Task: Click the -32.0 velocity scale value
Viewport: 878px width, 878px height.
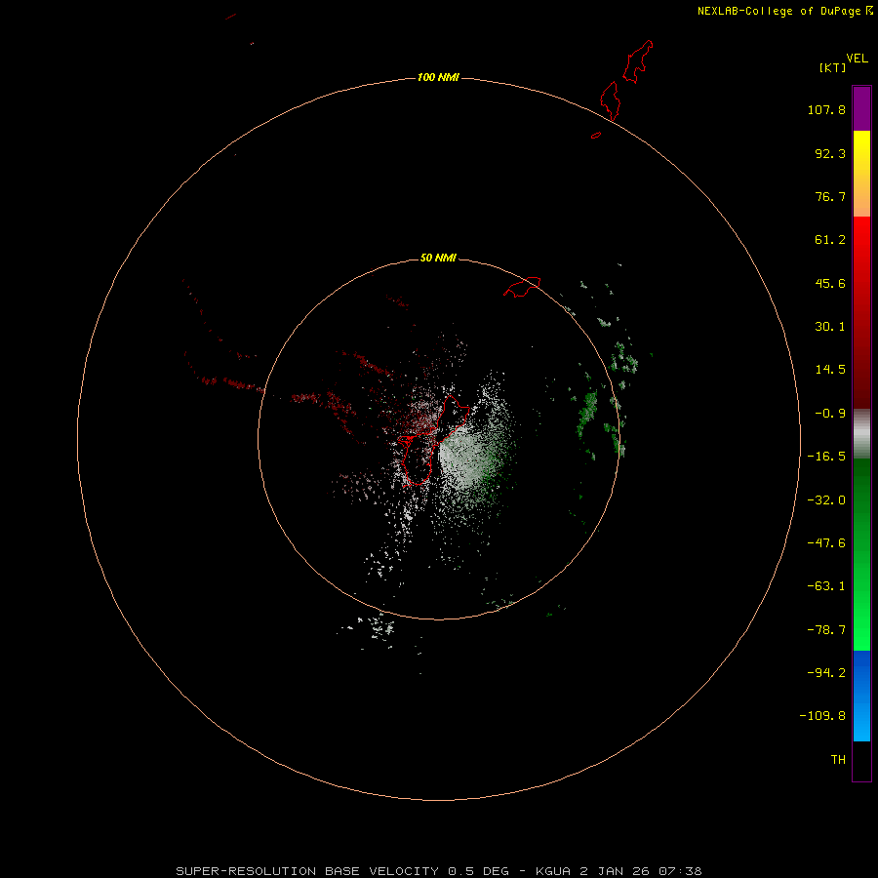Action: 826,500
